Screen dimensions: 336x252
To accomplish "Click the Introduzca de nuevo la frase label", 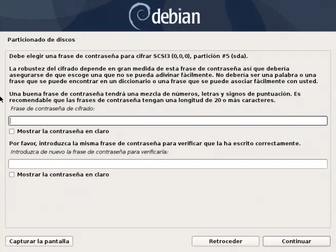I will pos(89,152).
